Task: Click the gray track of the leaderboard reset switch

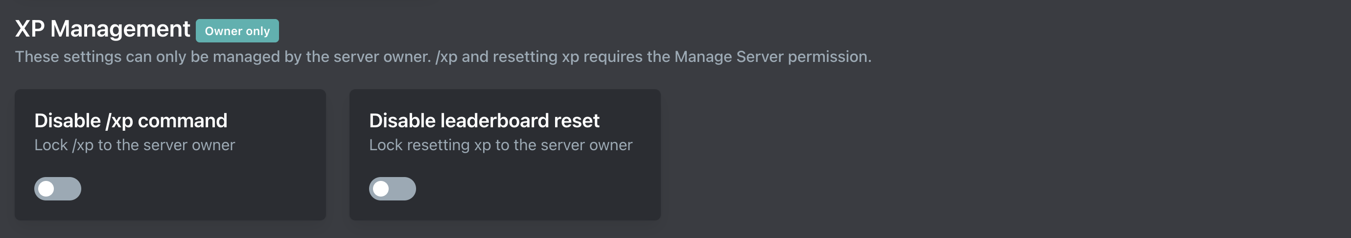Action: click(x=404, y=189)
